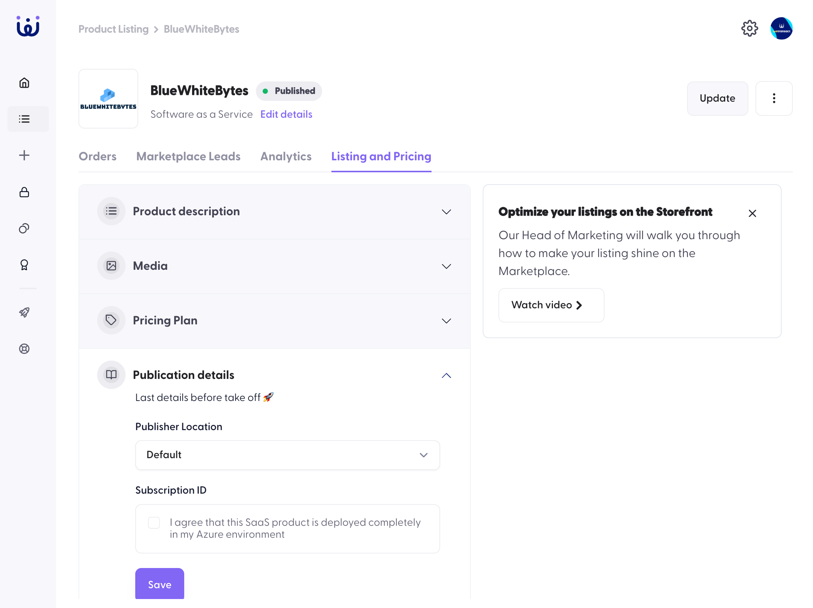
Task: Open the Publisher Location dropdown
Action: [x=287, y=455]
